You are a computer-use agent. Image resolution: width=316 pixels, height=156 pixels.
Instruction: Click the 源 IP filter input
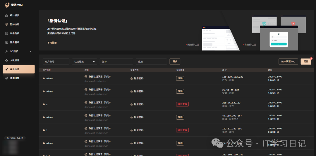click(x=116, y=62)
